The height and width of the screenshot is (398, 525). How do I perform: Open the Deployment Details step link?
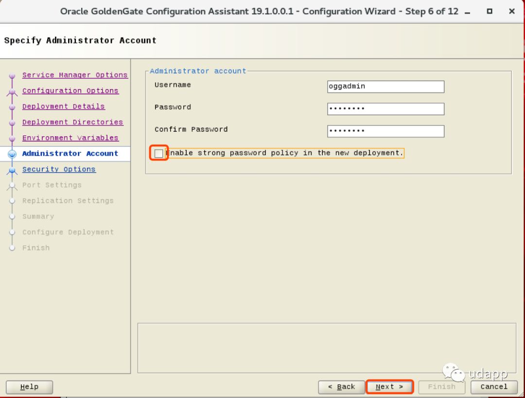point(64,107)
